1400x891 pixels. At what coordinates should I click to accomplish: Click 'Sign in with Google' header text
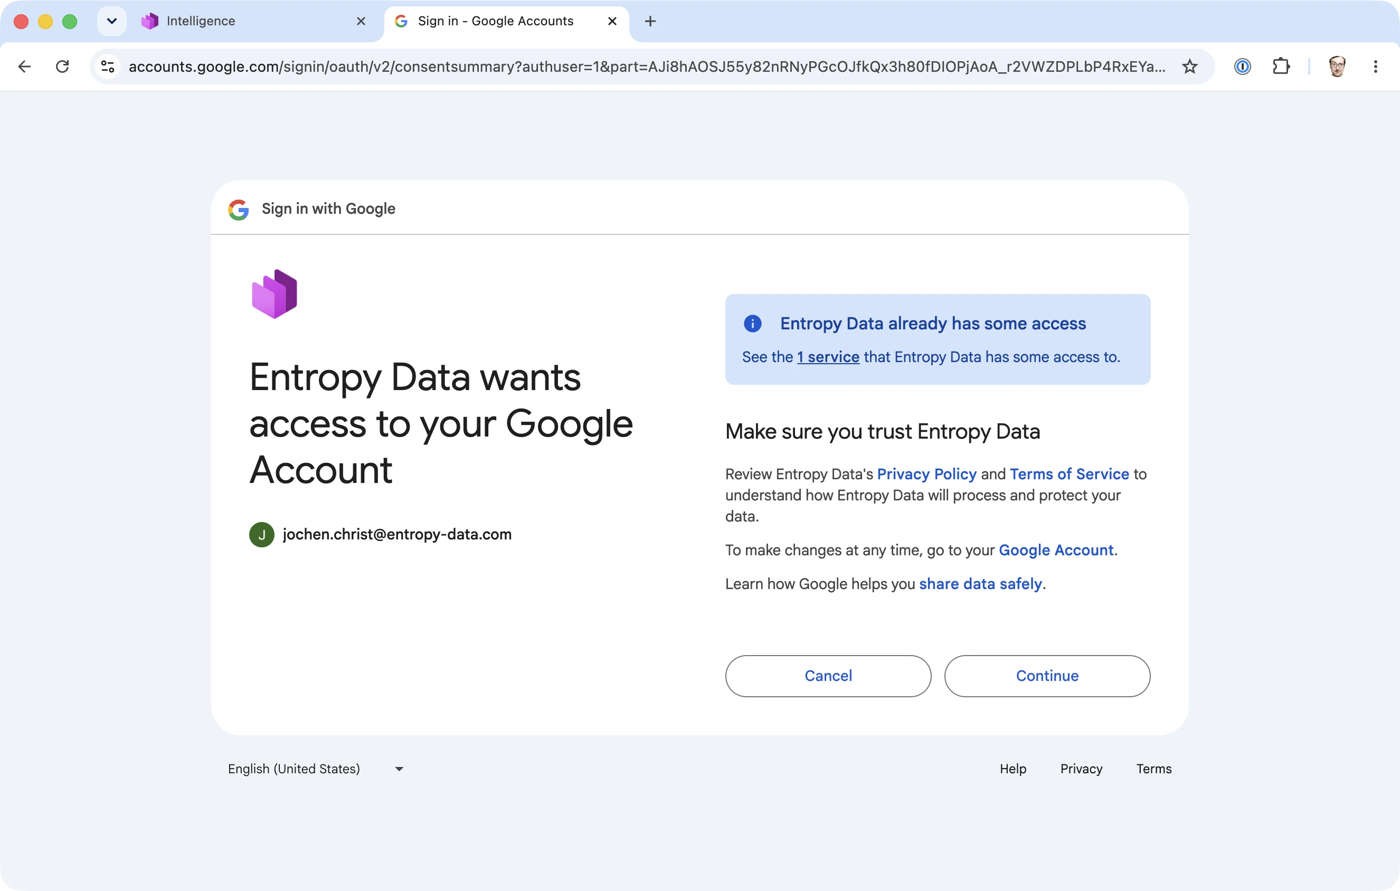pyautogui.click(x=328, y=209)
